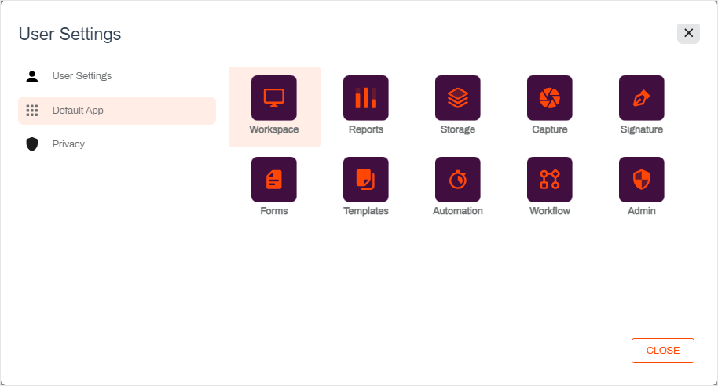Click the Reports label text

366,129
